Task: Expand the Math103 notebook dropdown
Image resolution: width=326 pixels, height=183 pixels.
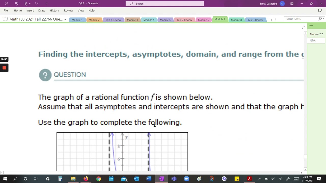Action: tap(65, 20)
